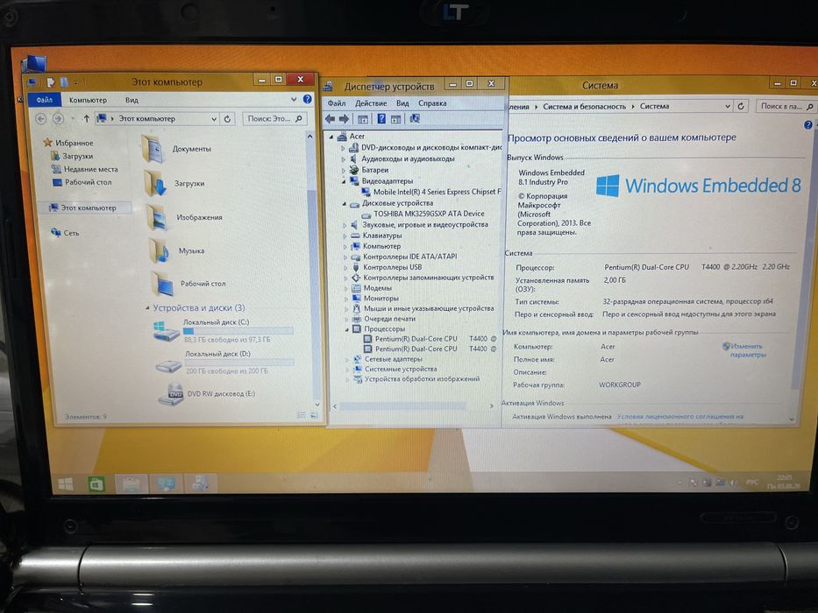Collapse Дисковые устройства node
Screen dimensions: 818x613
pos(345,204)
